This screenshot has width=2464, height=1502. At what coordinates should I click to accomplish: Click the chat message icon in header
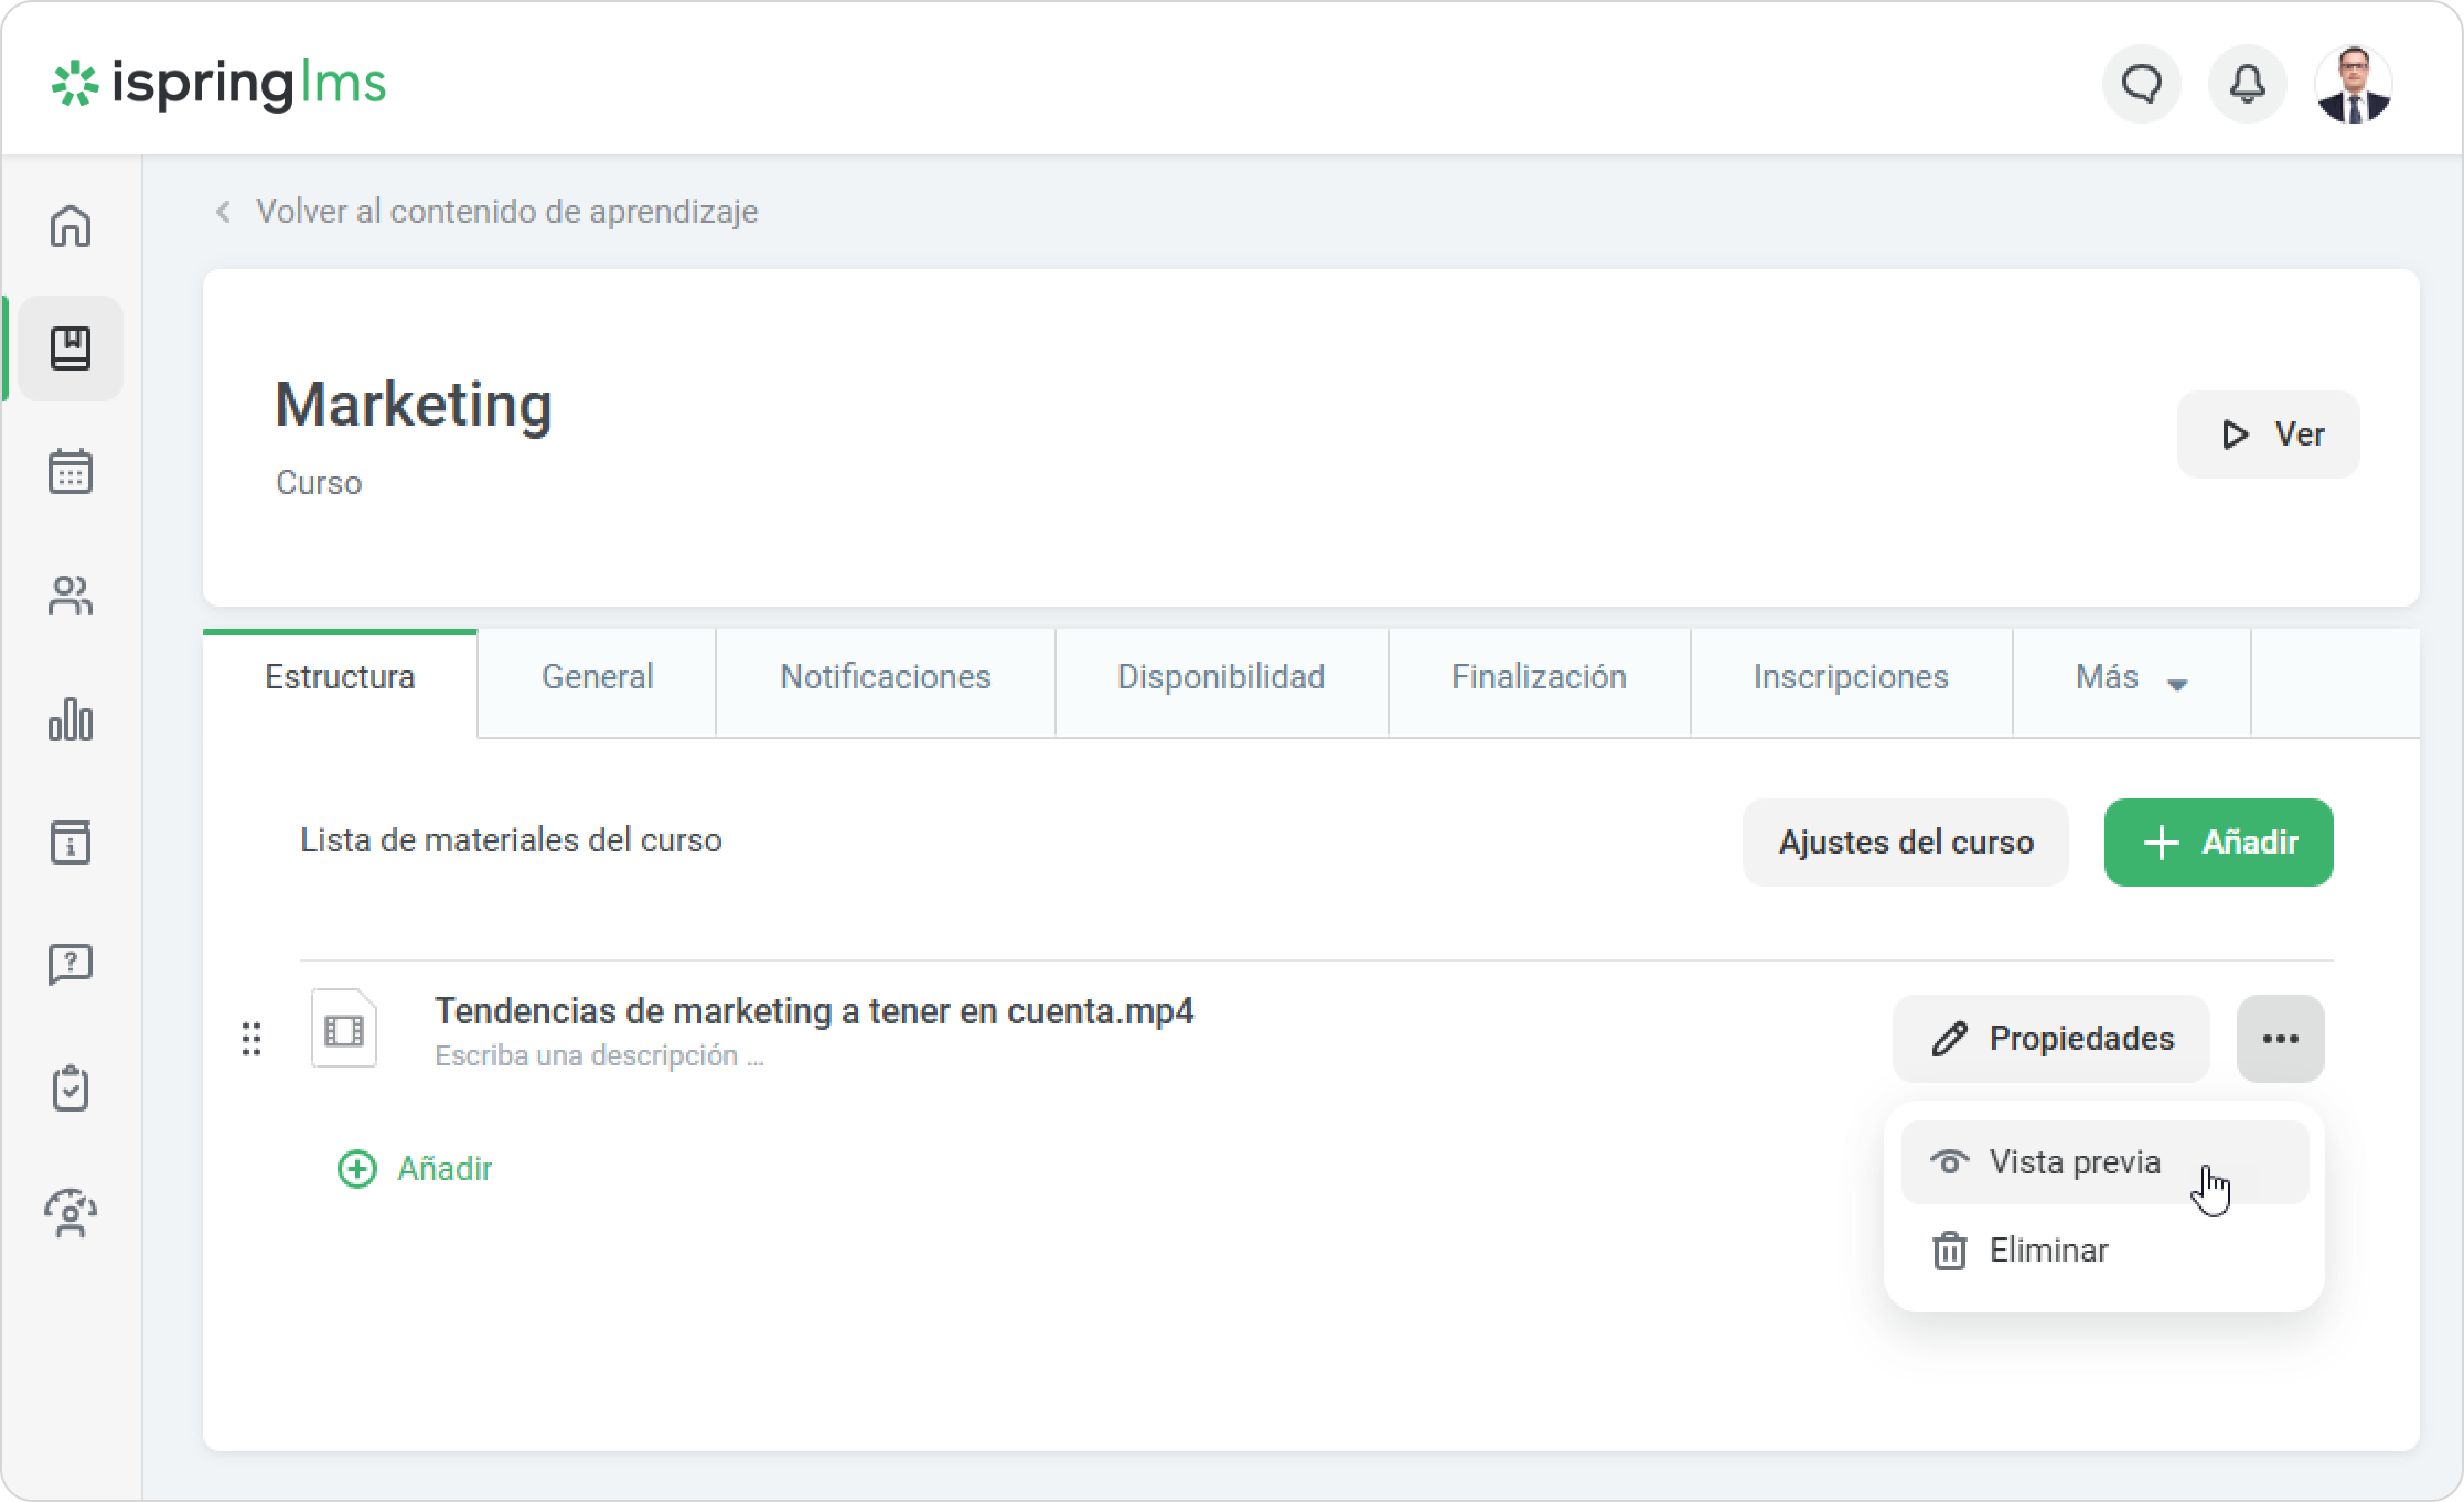click(2141, 84)
